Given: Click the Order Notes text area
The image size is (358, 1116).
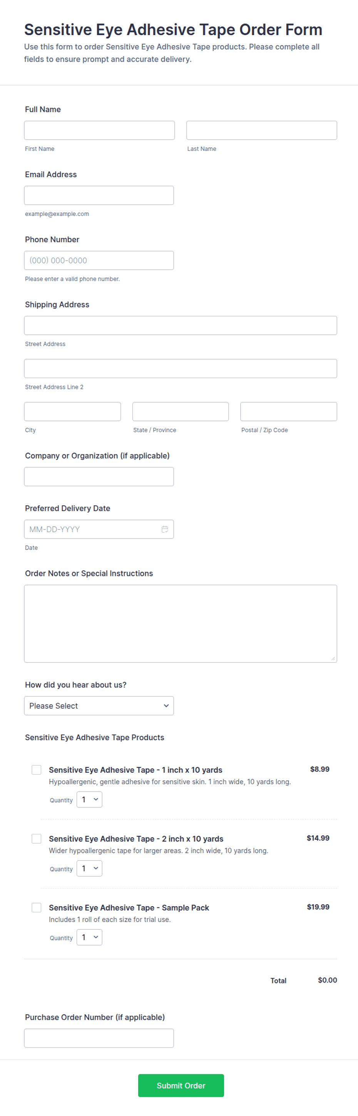Looking at the screenshot, I should point(181,624).
